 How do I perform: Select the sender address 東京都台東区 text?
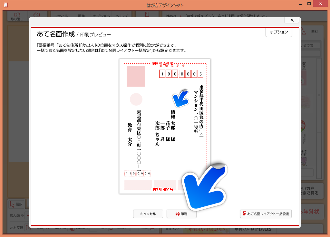pos(139,138)
